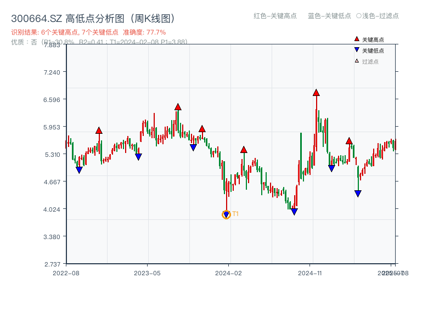Toggle the 关键高点 legend label
The height and width of the screenshot is (329, 439).
point(373,39)
